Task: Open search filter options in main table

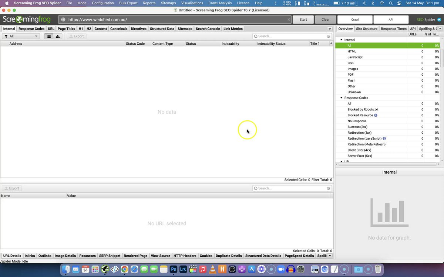Action: pos(329,36)
